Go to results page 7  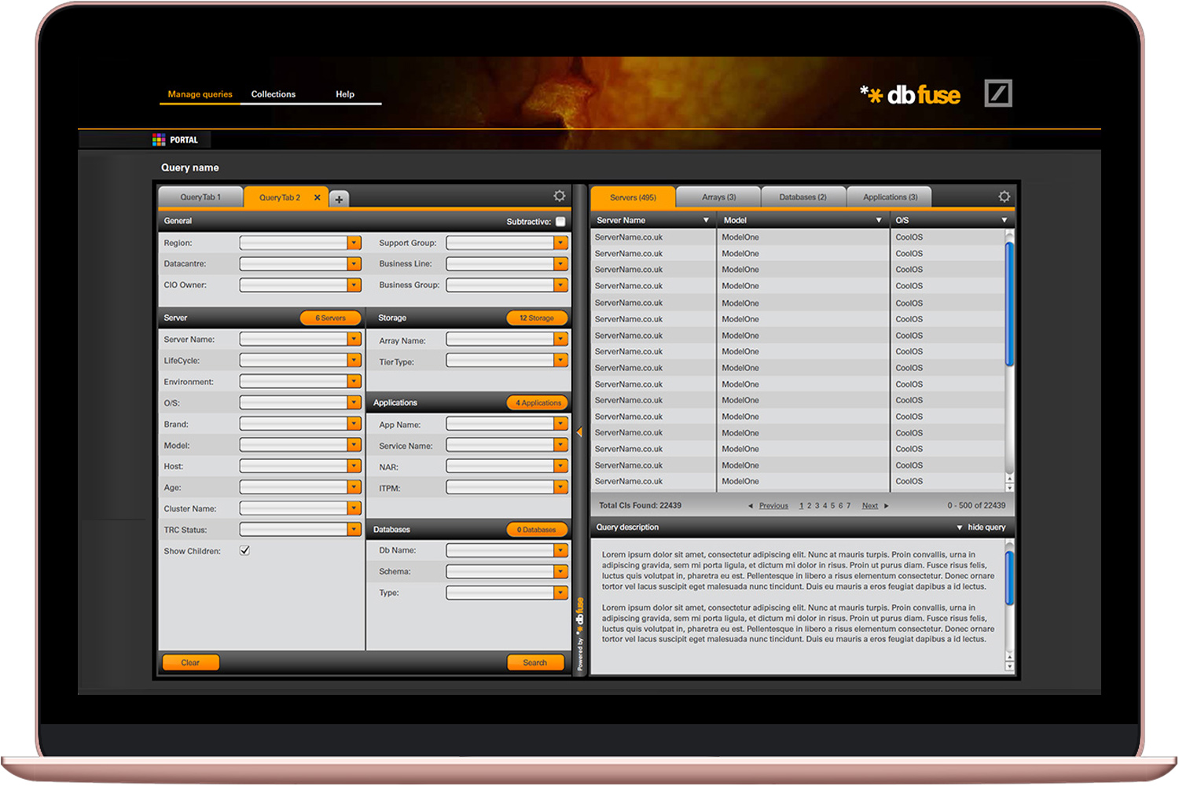click(848, 506)
